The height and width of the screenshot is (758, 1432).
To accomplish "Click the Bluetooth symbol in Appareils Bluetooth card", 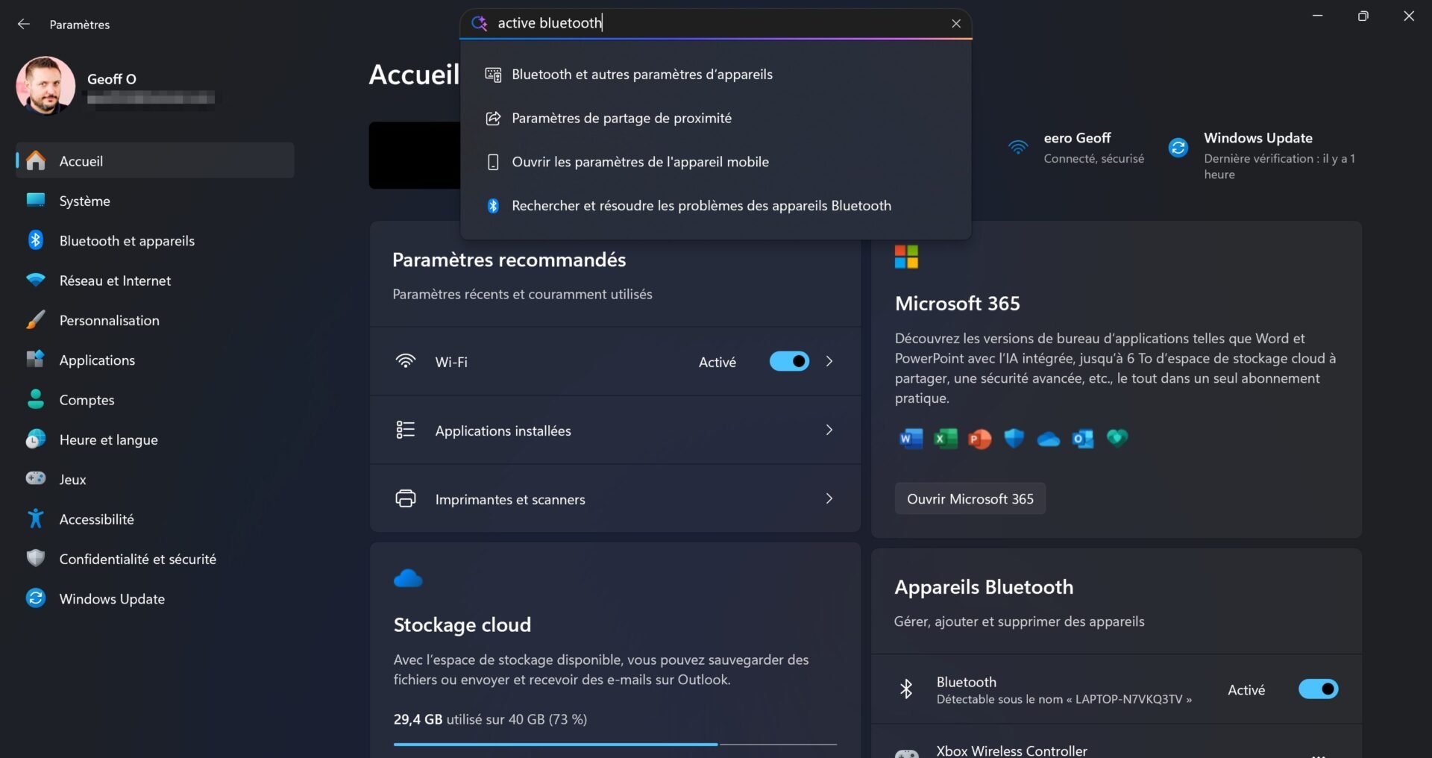I will click(x=906, y=689).
